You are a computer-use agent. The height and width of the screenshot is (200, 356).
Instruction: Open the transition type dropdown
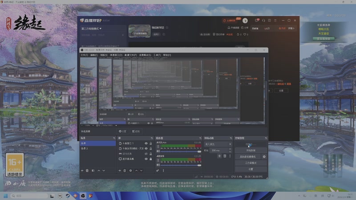(x=218, y=144)
